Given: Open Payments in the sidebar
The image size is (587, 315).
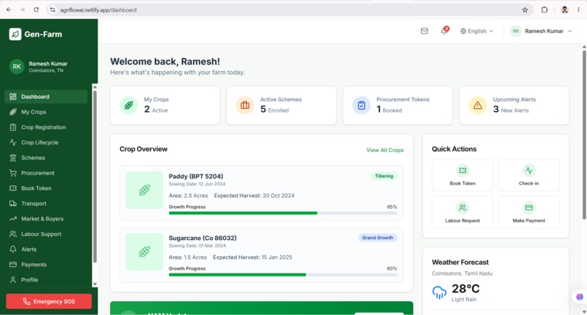Looking at the screenshot, I should 46,265.
